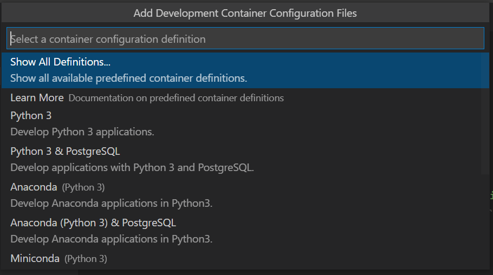This screenshot has width=493, height=275.
Task: Click 'Documentation on predefined container definitions' text
Action: pyautogui.click(x=176, y=98)
